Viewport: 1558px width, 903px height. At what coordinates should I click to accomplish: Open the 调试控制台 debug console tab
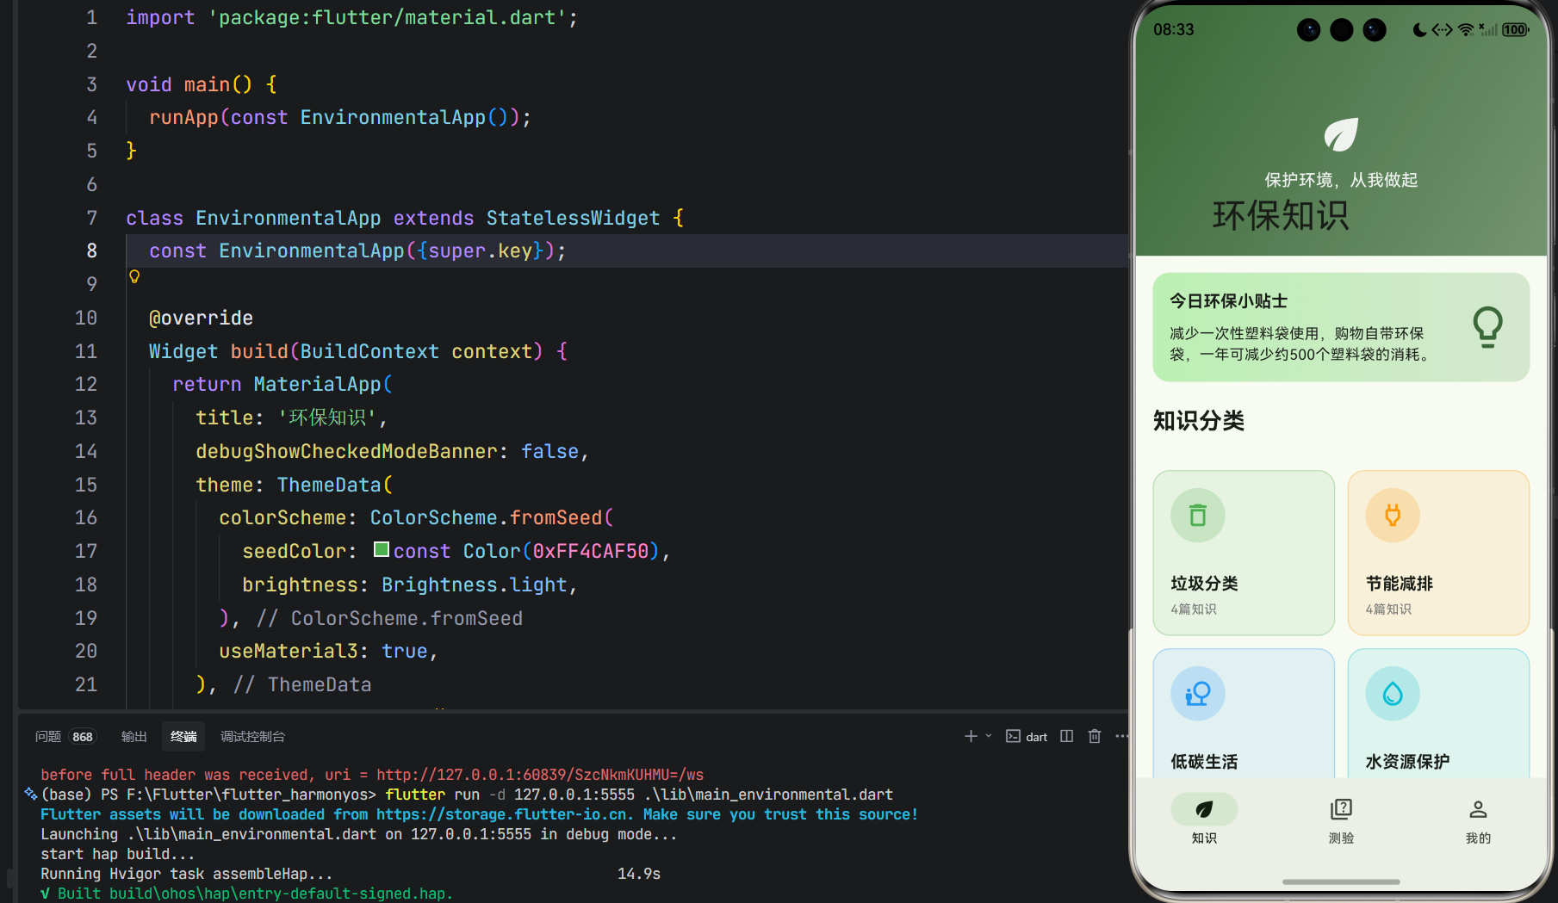point(252,736)
